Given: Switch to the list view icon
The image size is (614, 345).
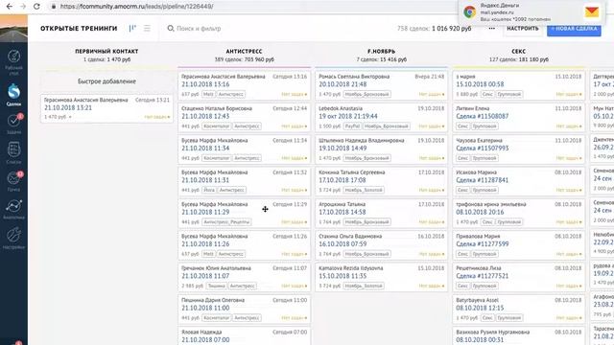Looking at the screenshot, I should (x=147, y=28).
